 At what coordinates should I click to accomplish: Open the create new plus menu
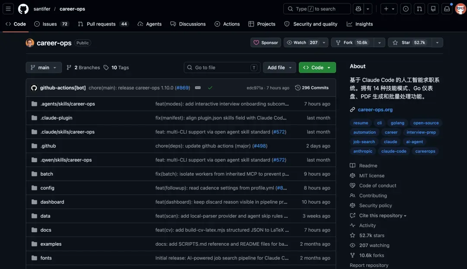click(389, 9)
